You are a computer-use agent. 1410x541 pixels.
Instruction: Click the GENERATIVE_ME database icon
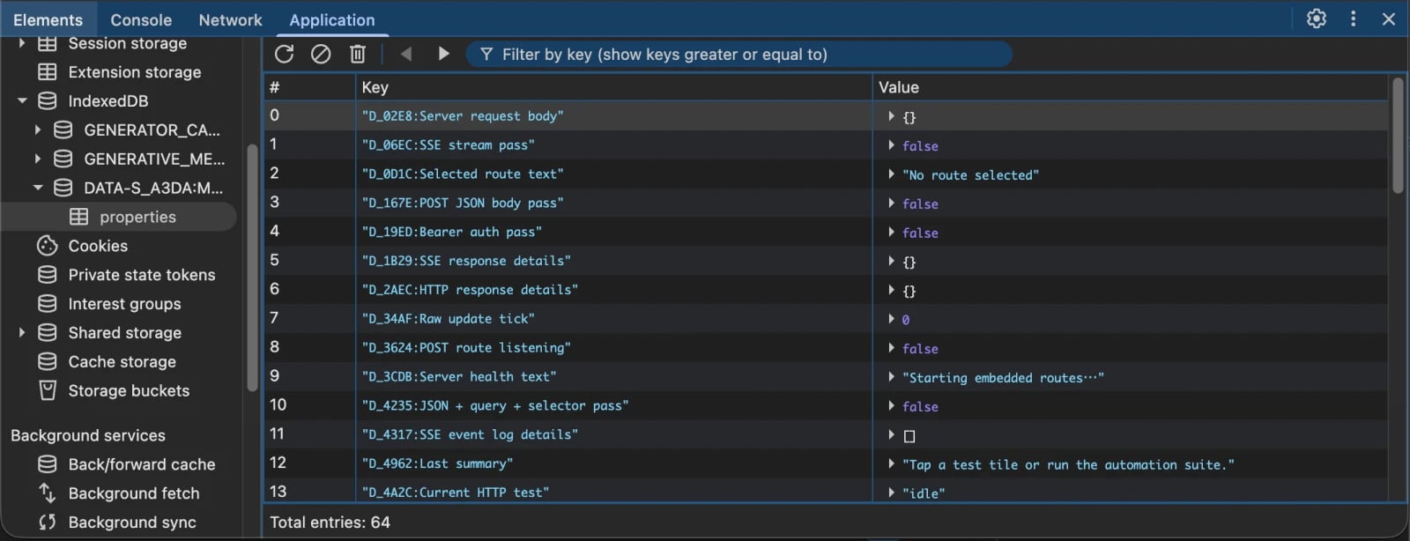(63, 159)
